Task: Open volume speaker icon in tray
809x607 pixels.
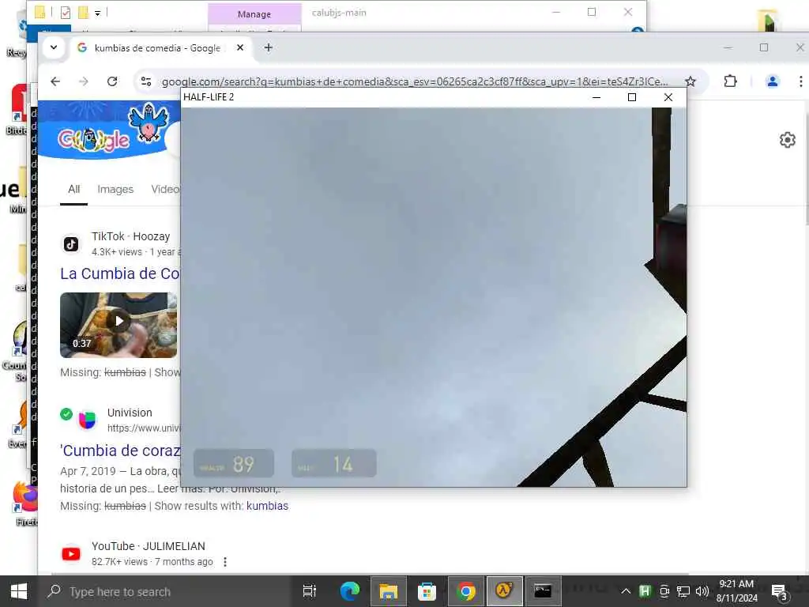Action: pyautogui.click(x=702, y=591)
